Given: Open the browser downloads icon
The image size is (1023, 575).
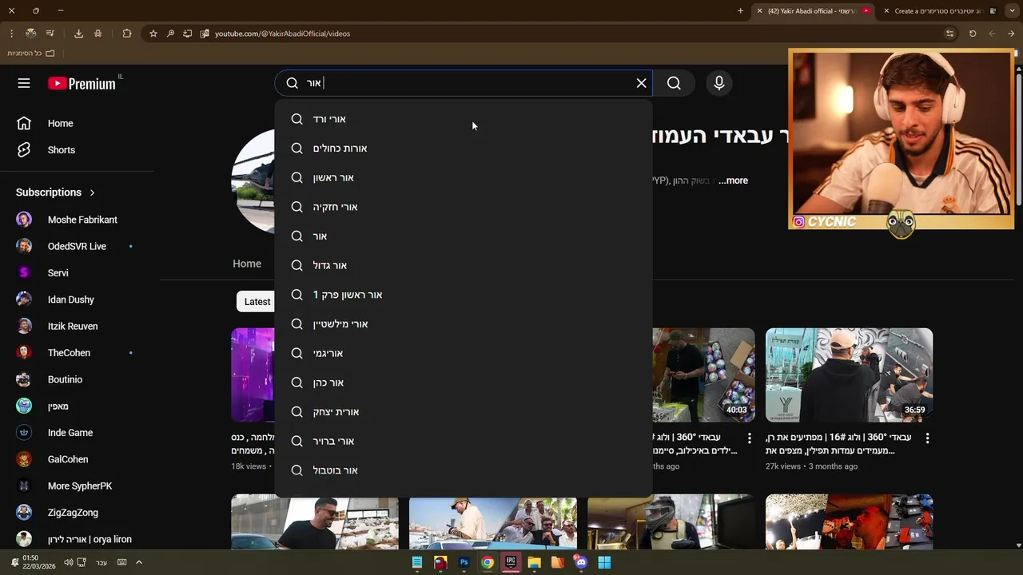Looking at the screenshot, I should [78, 34].
